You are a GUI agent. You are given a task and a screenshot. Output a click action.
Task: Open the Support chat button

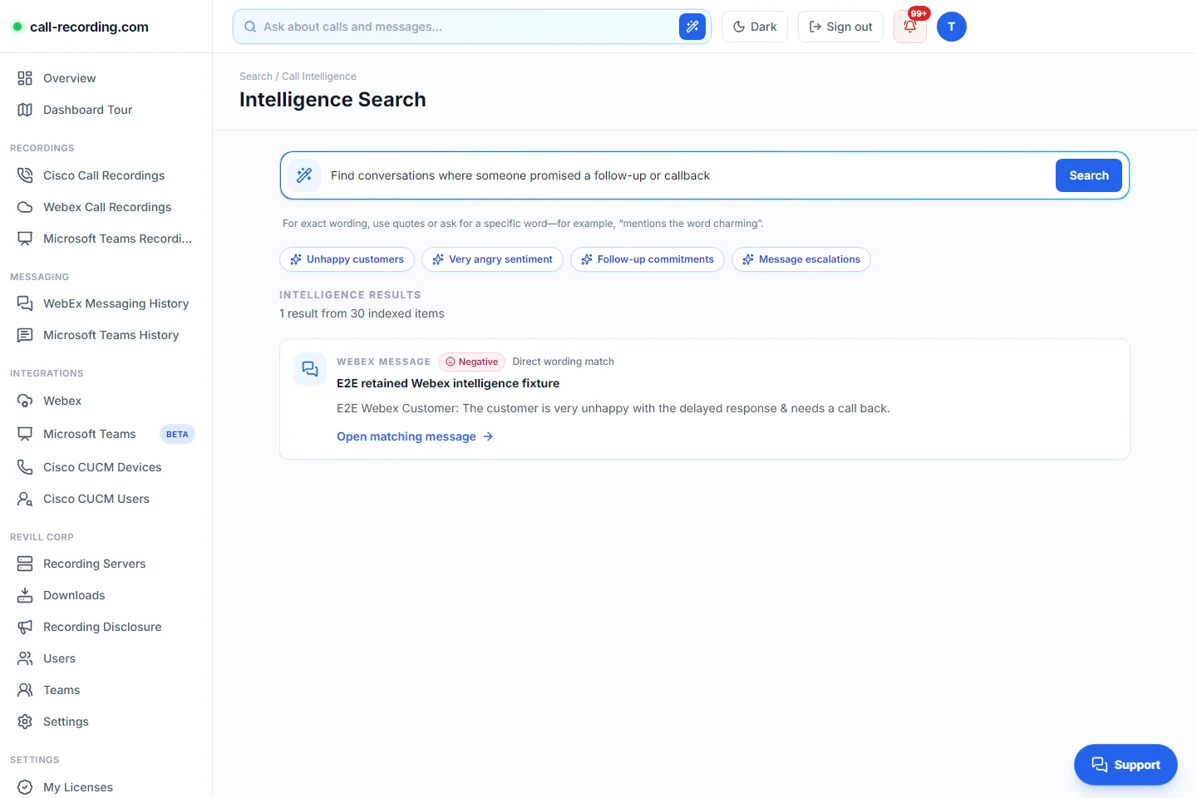tap(1126, 765)
